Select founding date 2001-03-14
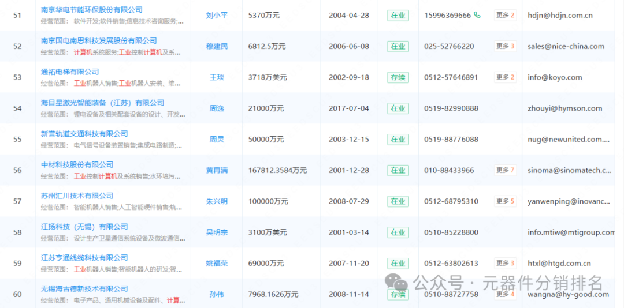This screenshot has width=624, height=308. 349,232
